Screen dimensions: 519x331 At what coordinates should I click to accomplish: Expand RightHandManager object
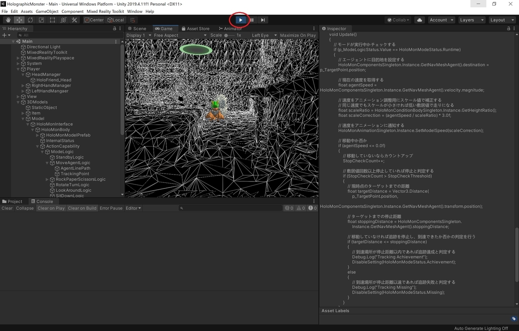click(23, 86)
